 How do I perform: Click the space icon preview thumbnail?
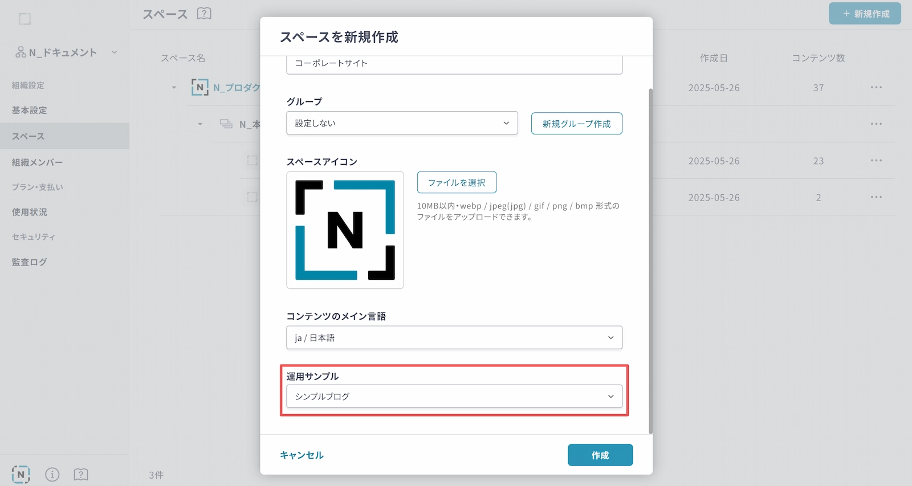(x=345, y=230)
